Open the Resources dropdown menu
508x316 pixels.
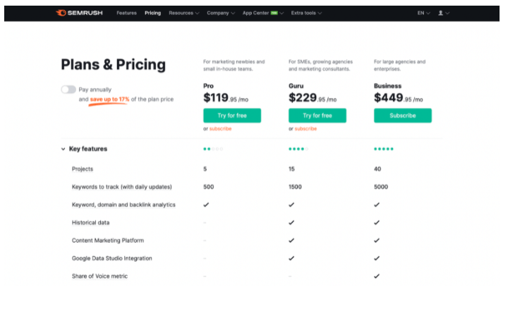point(183,13)
